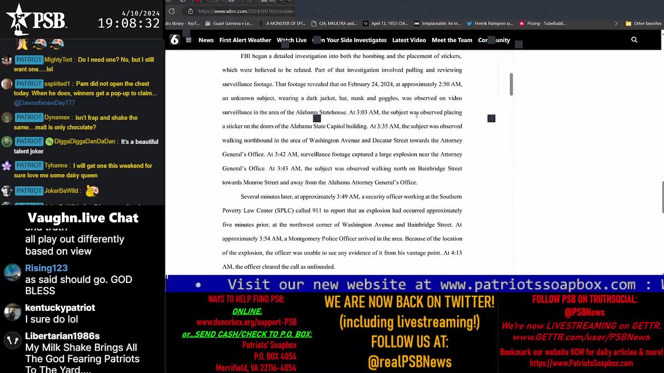This screenshot has height=373, width=664.
Task: Click MightyTort's username in chat
Action: pyautogui.click(x=59, y=60)
